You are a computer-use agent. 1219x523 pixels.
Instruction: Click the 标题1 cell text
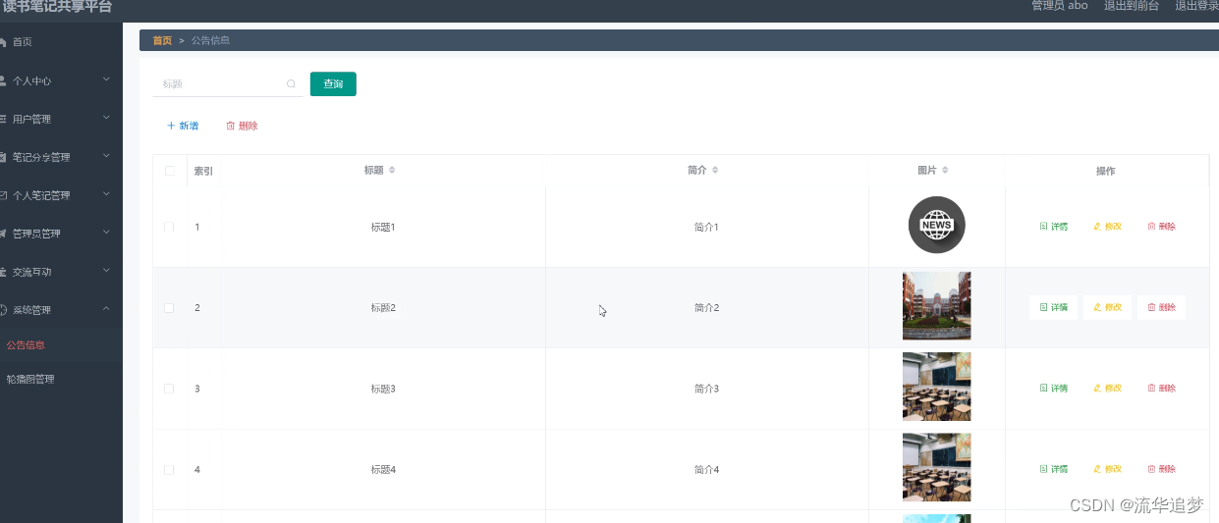(x=382, y=227)
